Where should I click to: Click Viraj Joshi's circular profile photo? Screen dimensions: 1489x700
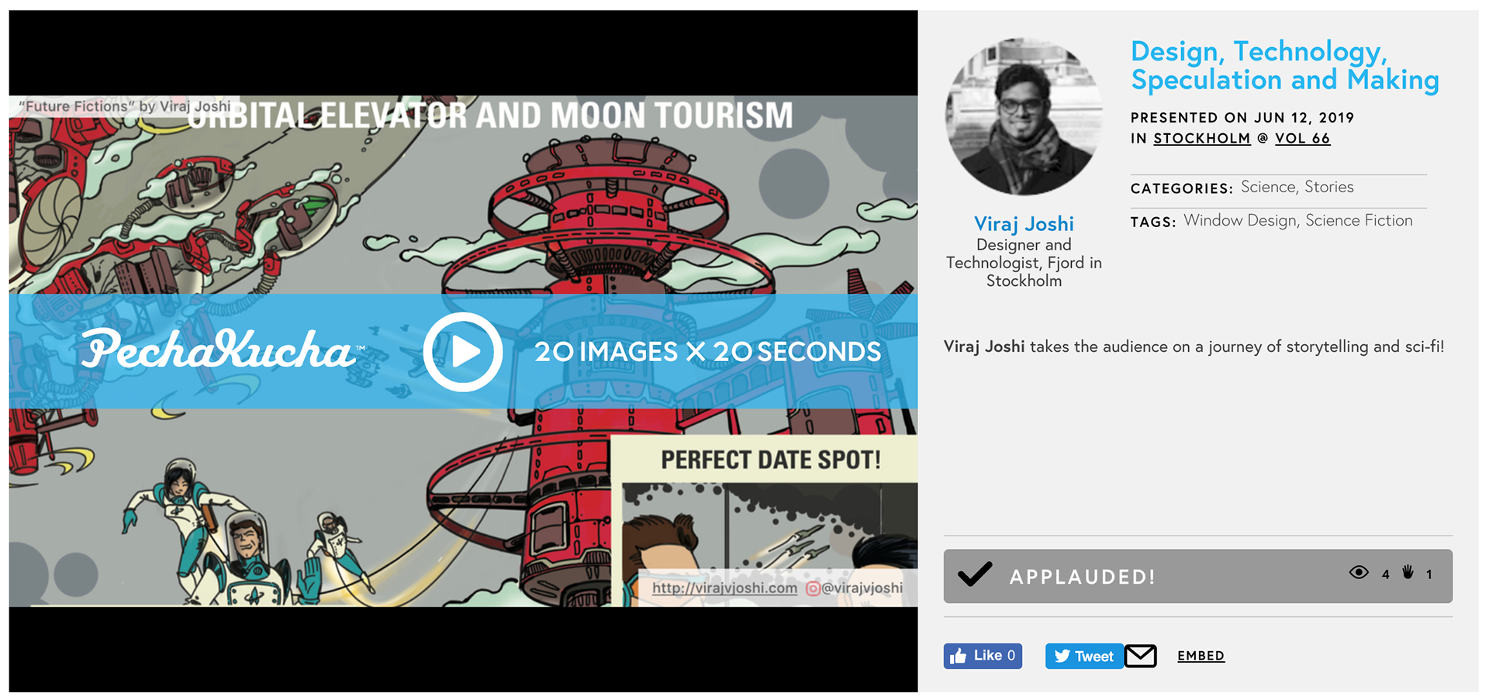point(1024,116)
